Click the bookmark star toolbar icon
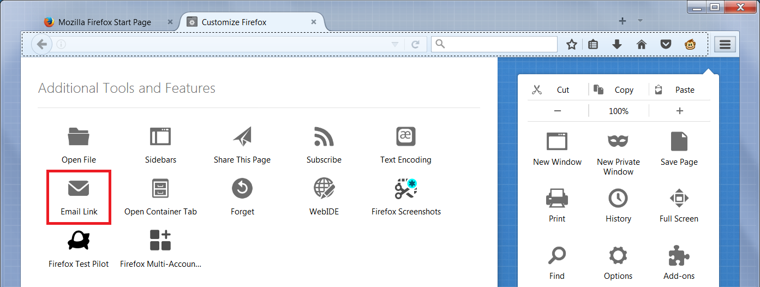Viewport: 760px width, 287px height. [571, 44]
